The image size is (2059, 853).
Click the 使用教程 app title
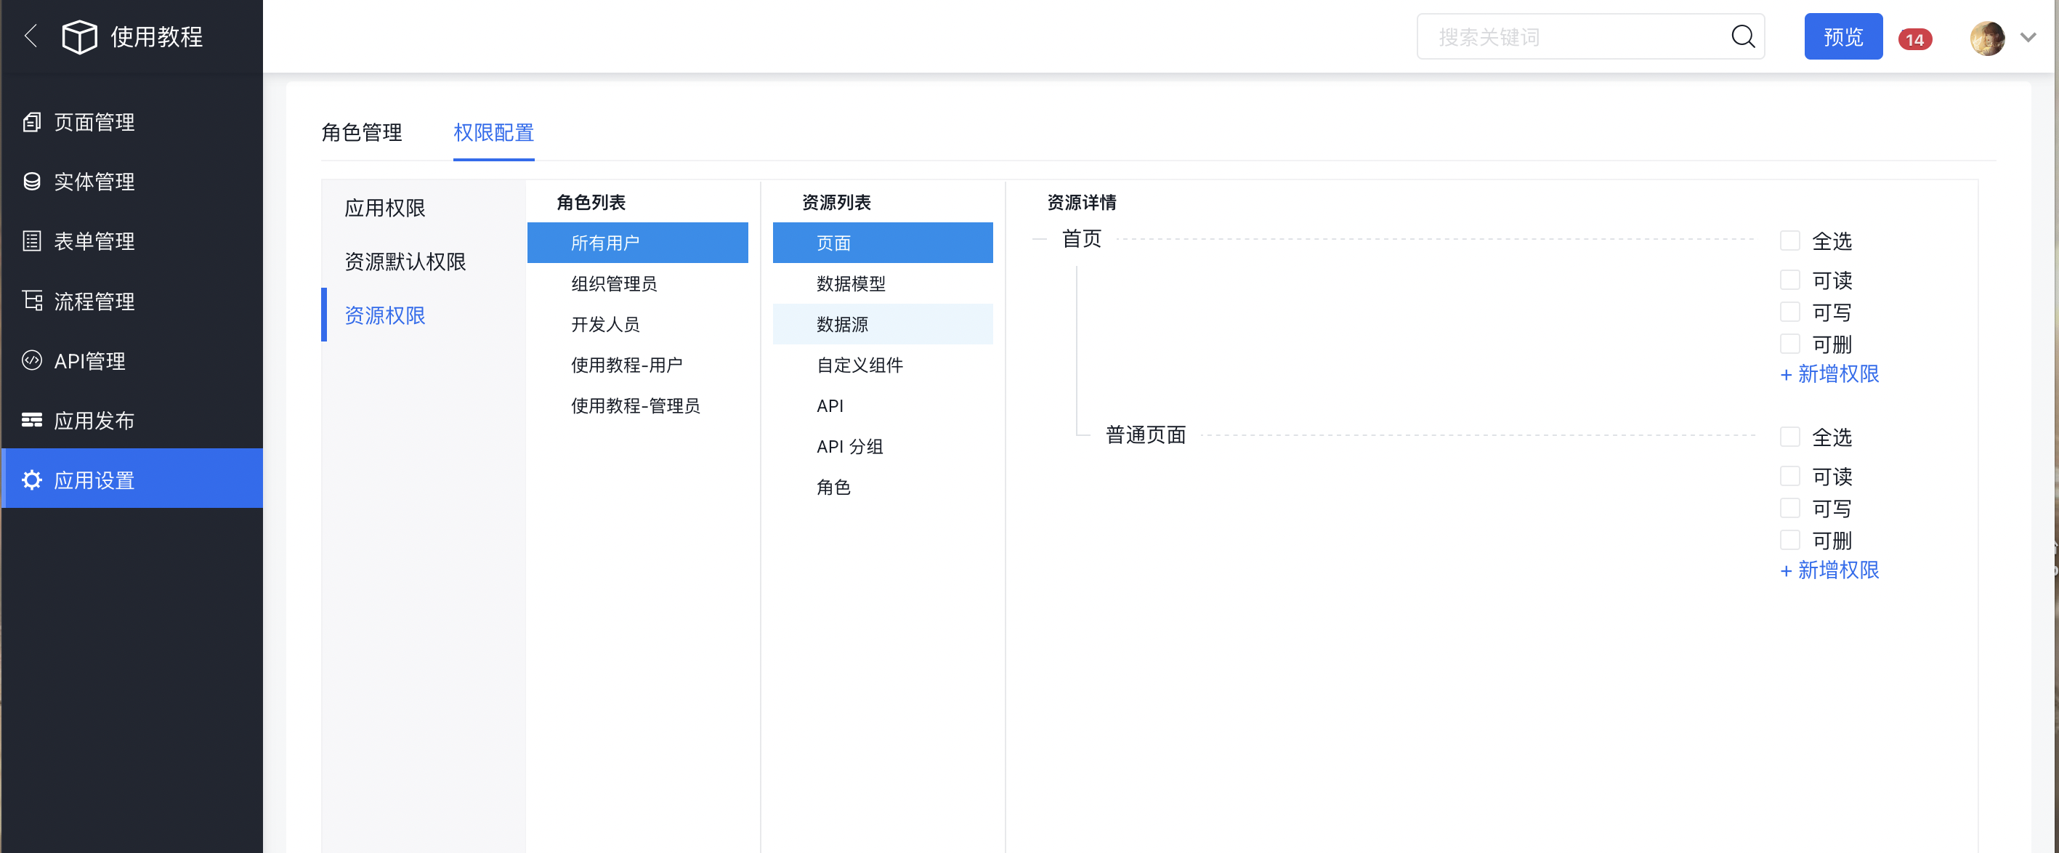[x=157, y=36]
